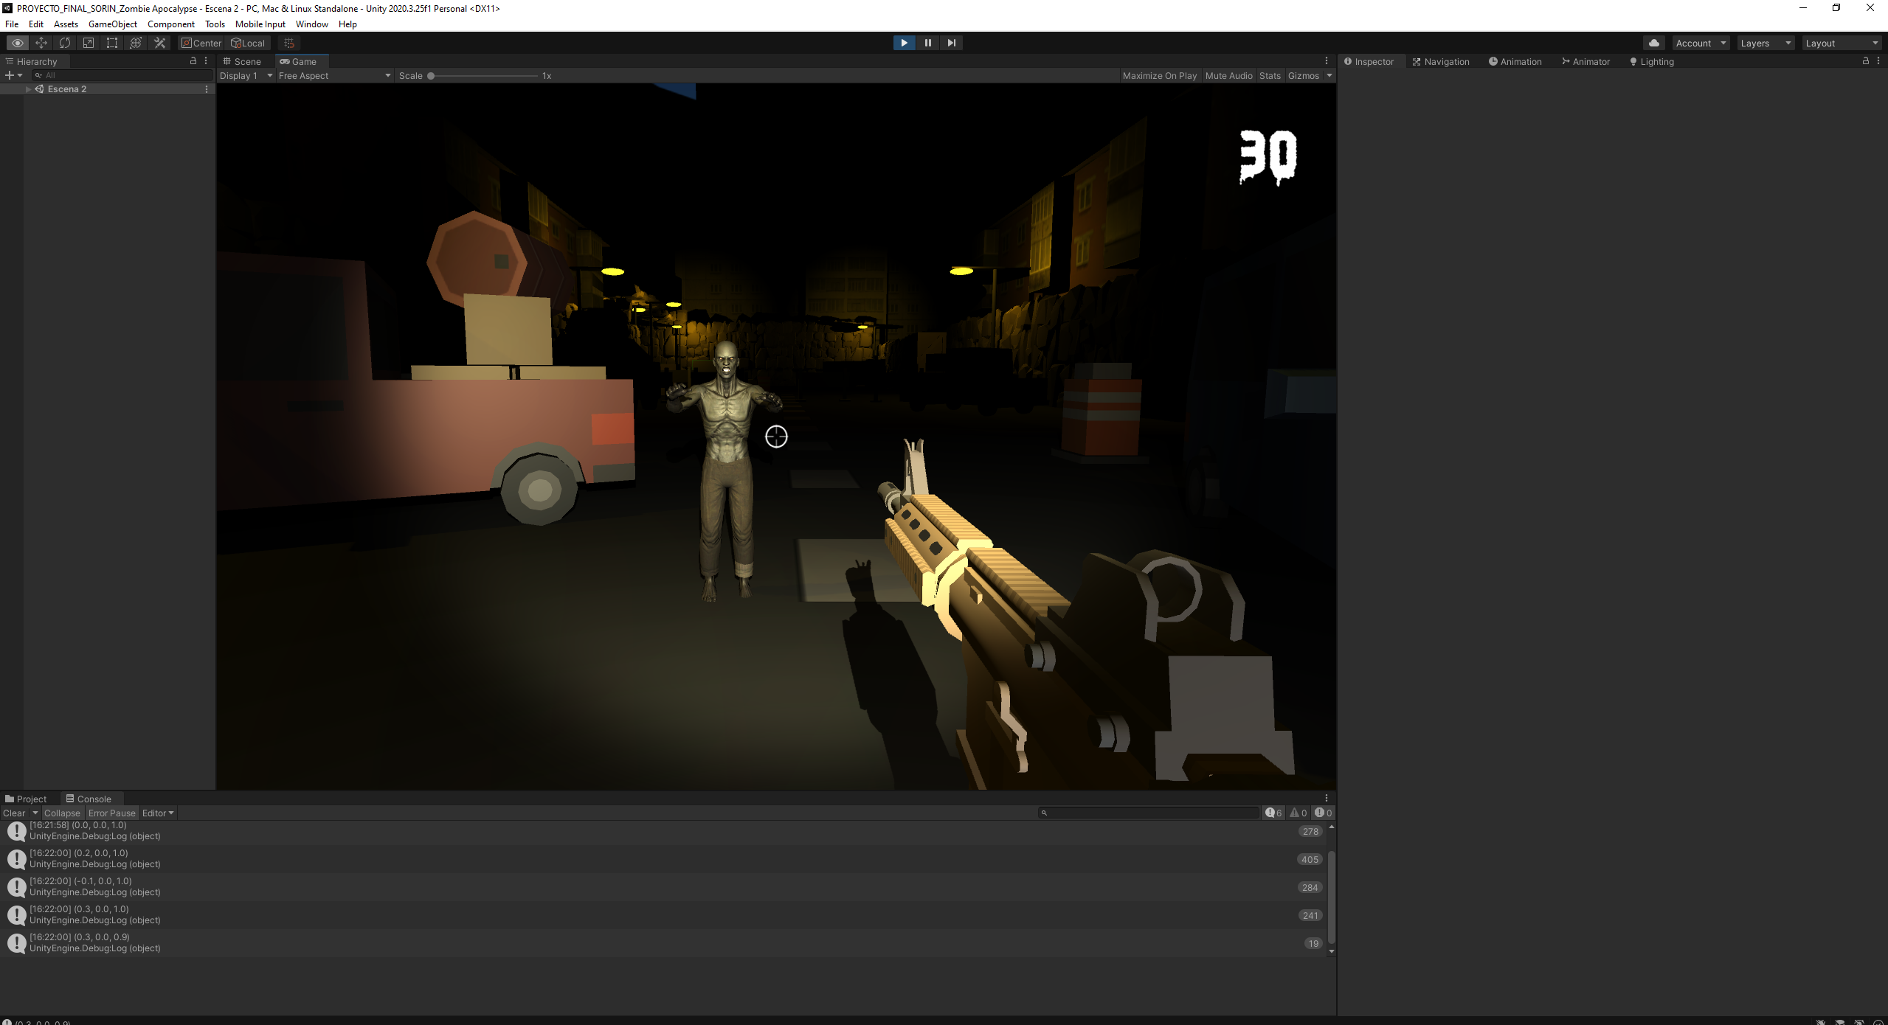Click the custom editor tools icon
Screen dimensions: 1888x1025
click(x=159, y=43)
